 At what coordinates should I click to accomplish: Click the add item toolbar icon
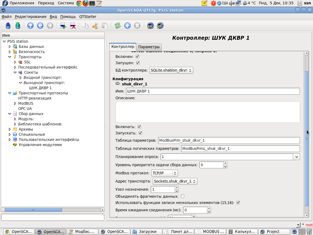click(63, 26)
